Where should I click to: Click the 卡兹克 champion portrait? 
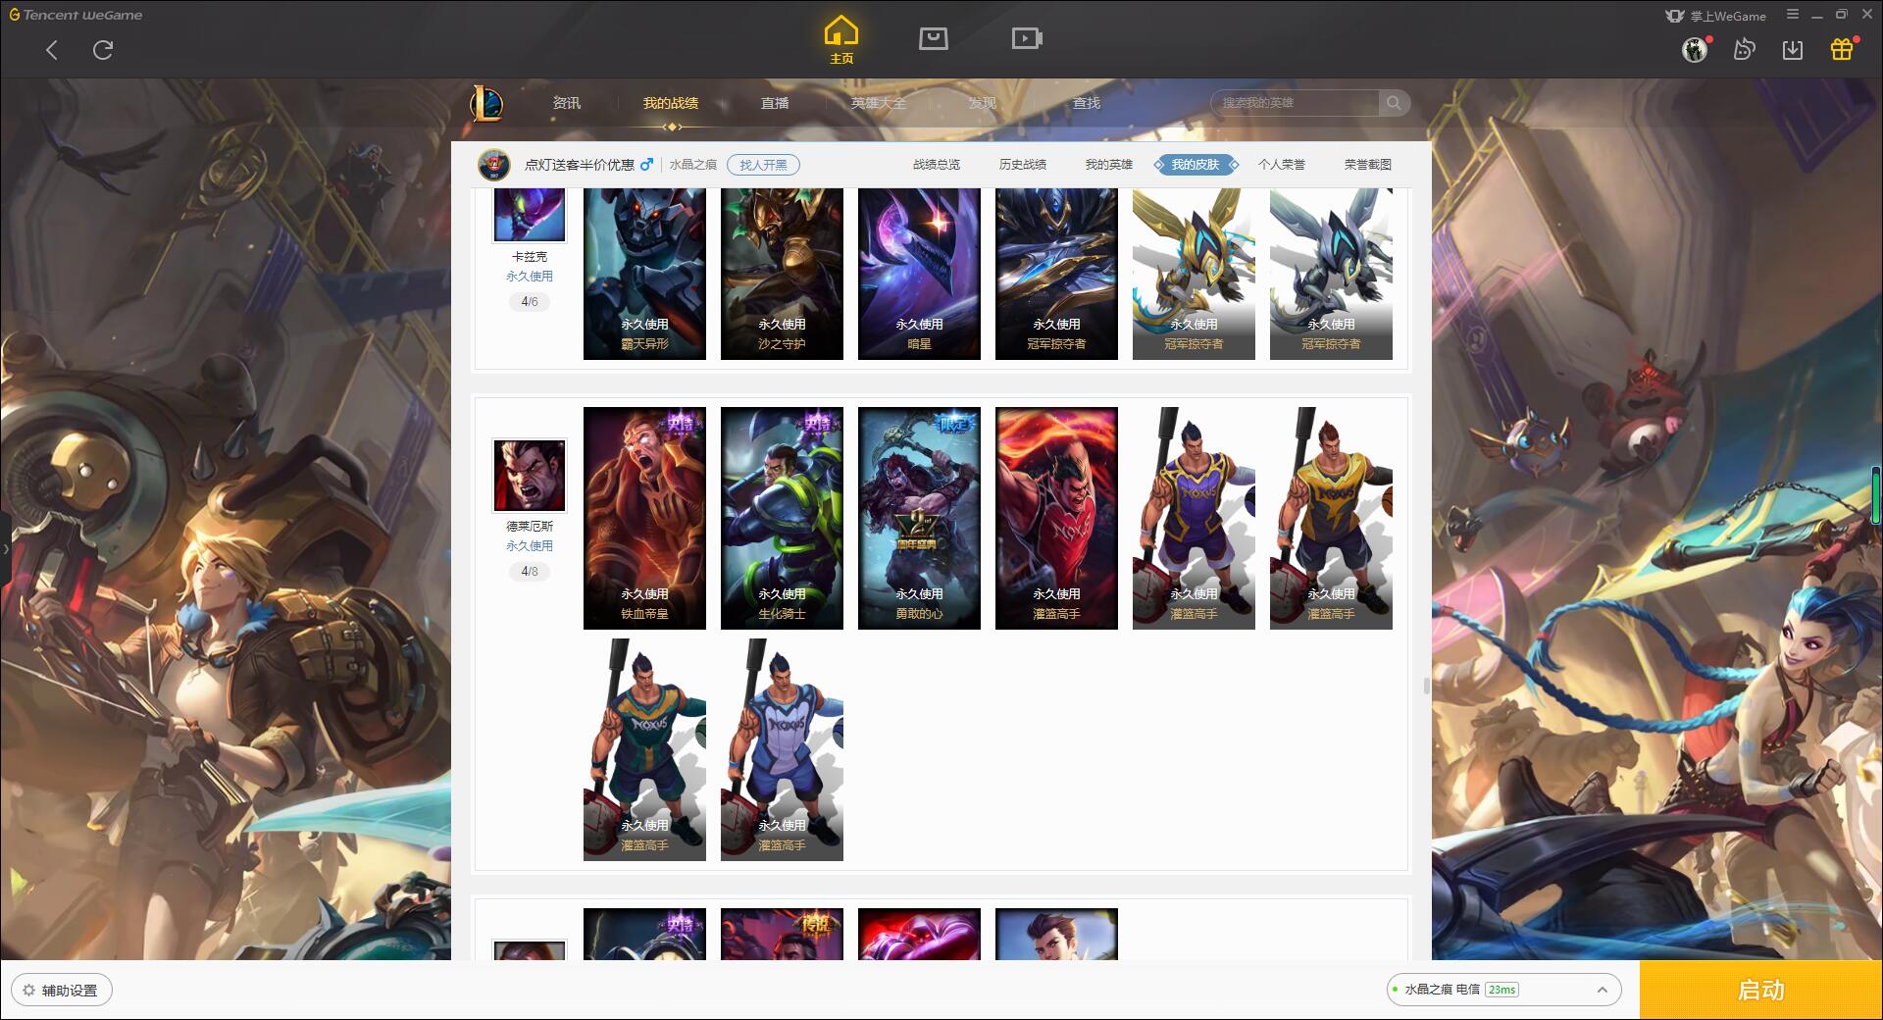(x=530, y=215)
